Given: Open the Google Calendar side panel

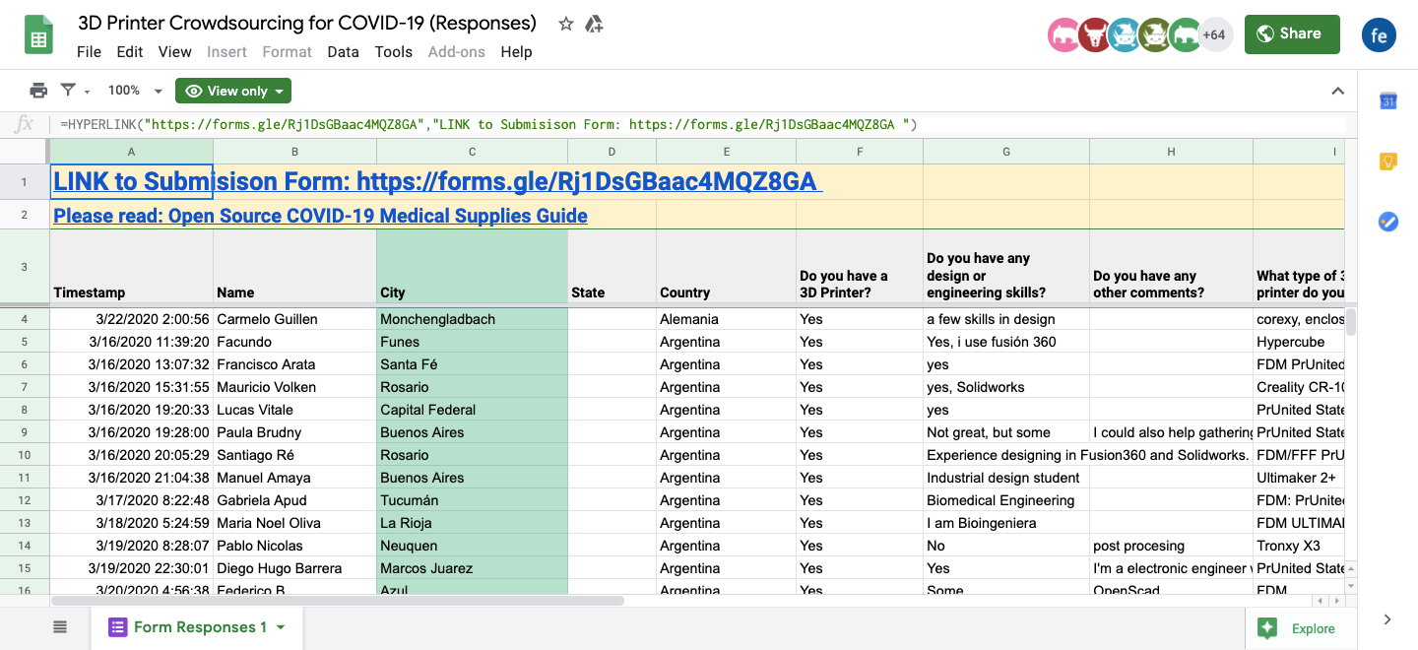Looking at the screenshot, I should click(1388, 100).
